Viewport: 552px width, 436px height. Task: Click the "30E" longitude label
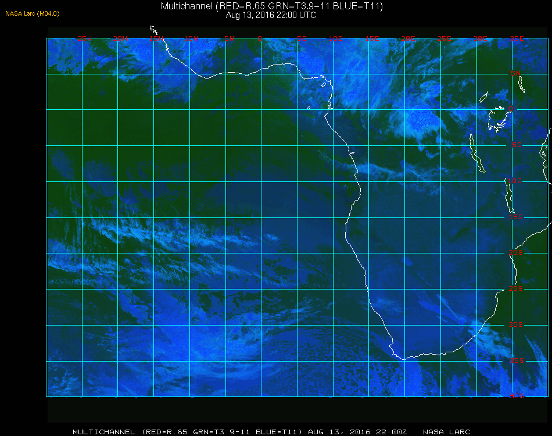click(x=480, y=38)
